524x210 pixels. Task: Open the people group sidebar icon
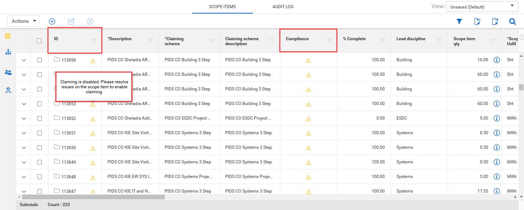click(8, 72)
